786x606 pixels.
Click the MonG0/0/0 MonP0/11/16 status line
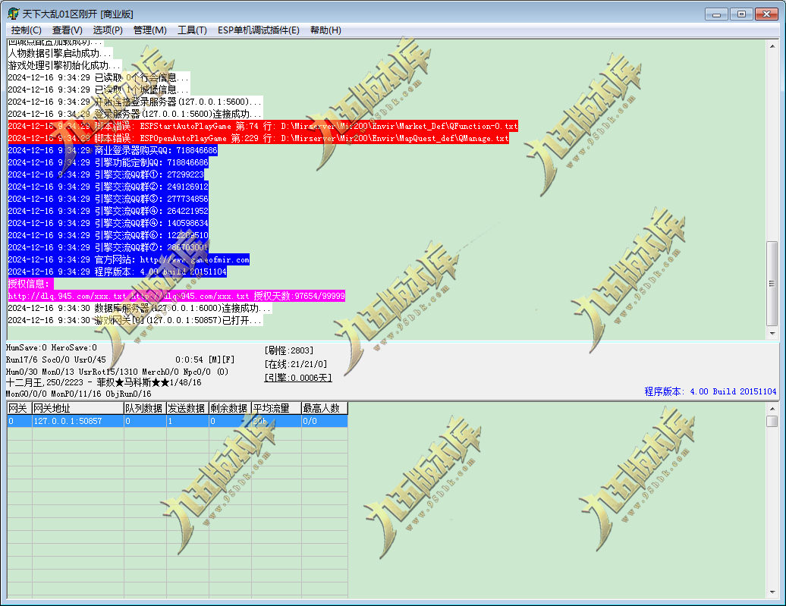click(79, 394)
